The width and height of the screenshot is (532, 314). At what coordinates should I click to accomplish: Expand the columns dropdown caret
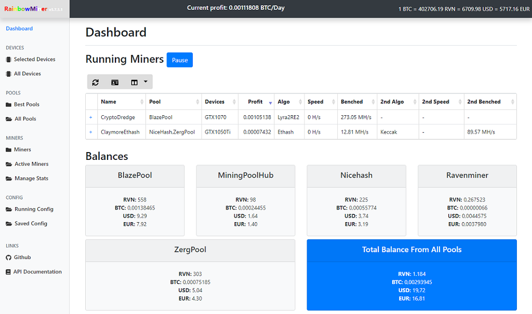[145, 81]
